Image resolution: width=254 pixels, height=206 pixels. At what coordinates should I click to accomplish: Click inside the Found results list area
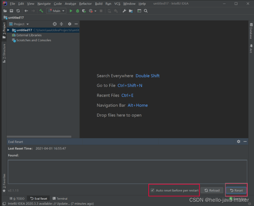tap(128, 172)
